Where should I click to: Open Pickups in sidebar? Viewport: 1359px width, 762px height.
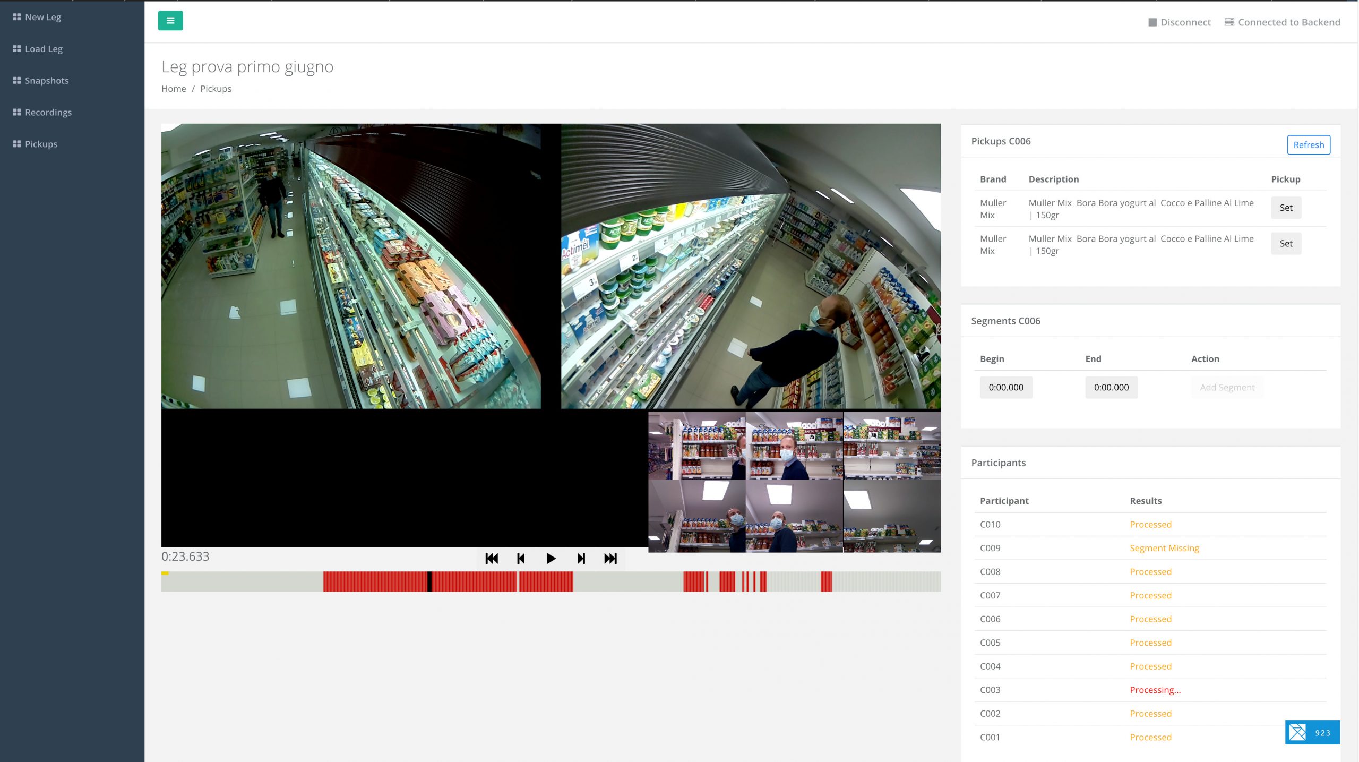35,144
